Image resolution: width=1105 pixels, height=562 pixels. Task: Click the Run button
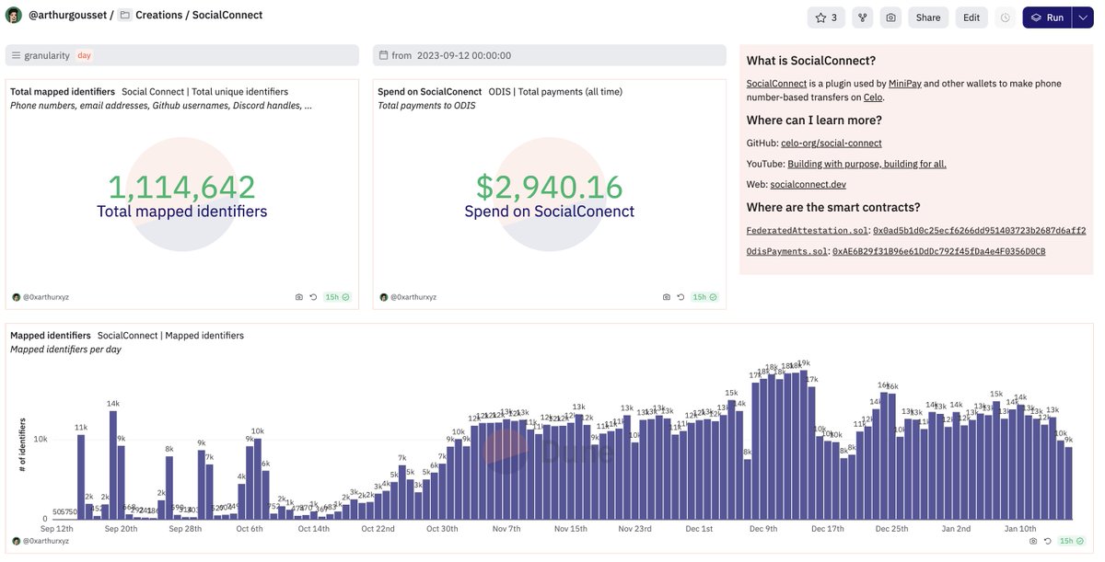tap(1047, 17)
